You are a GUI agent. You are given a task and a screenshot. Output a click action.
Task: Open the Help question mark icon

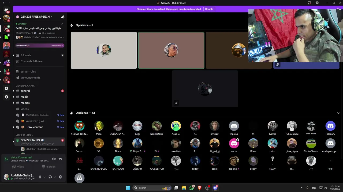click(317, 3)
